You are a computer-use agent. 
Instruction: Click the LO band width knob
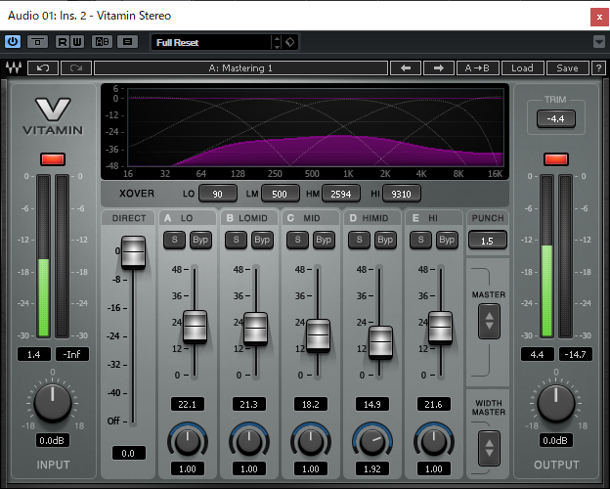point(188,442)
